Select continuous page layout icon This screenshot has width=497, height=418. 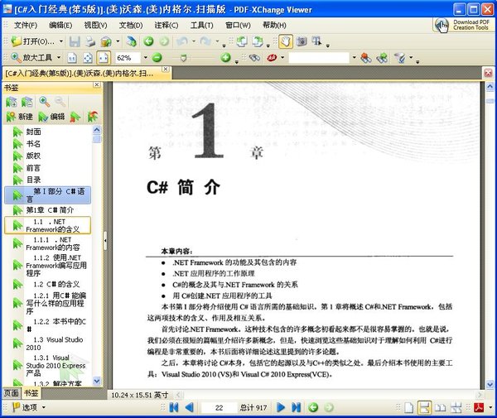tap(424, 407)
